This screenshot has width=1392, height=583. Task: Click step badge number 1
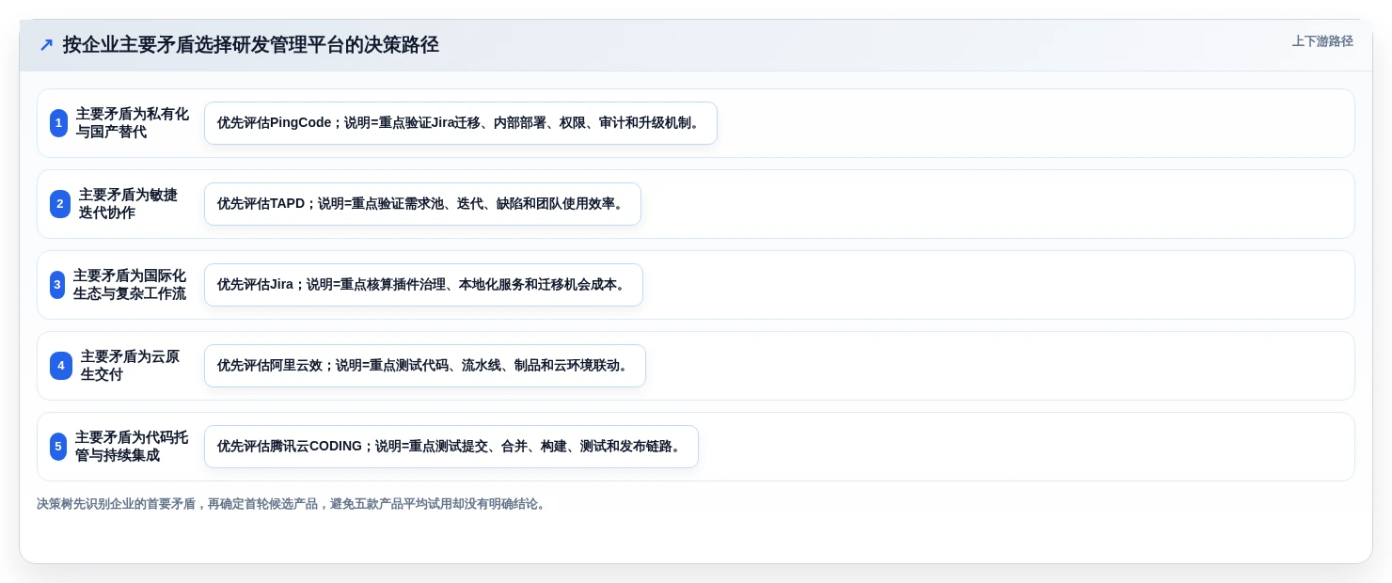pyautogui.click(x=58, y=123)
